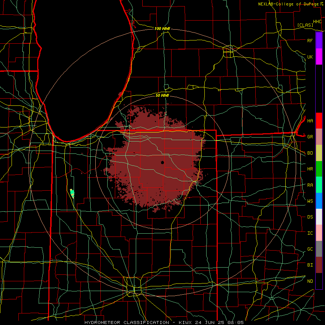Select the GC gray legend swatch
The height and width of the screenshot is (325, 325).
pos(319,249)
